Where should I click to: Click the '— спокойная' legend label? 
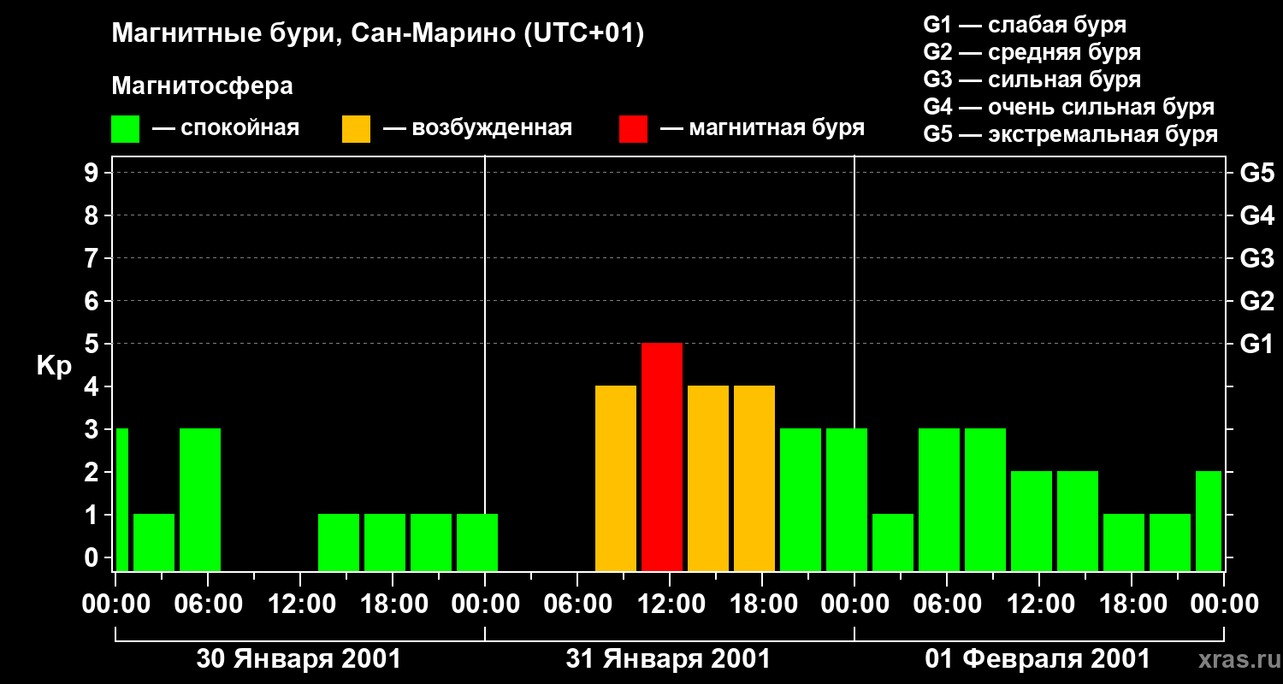[x=226, y=129]
